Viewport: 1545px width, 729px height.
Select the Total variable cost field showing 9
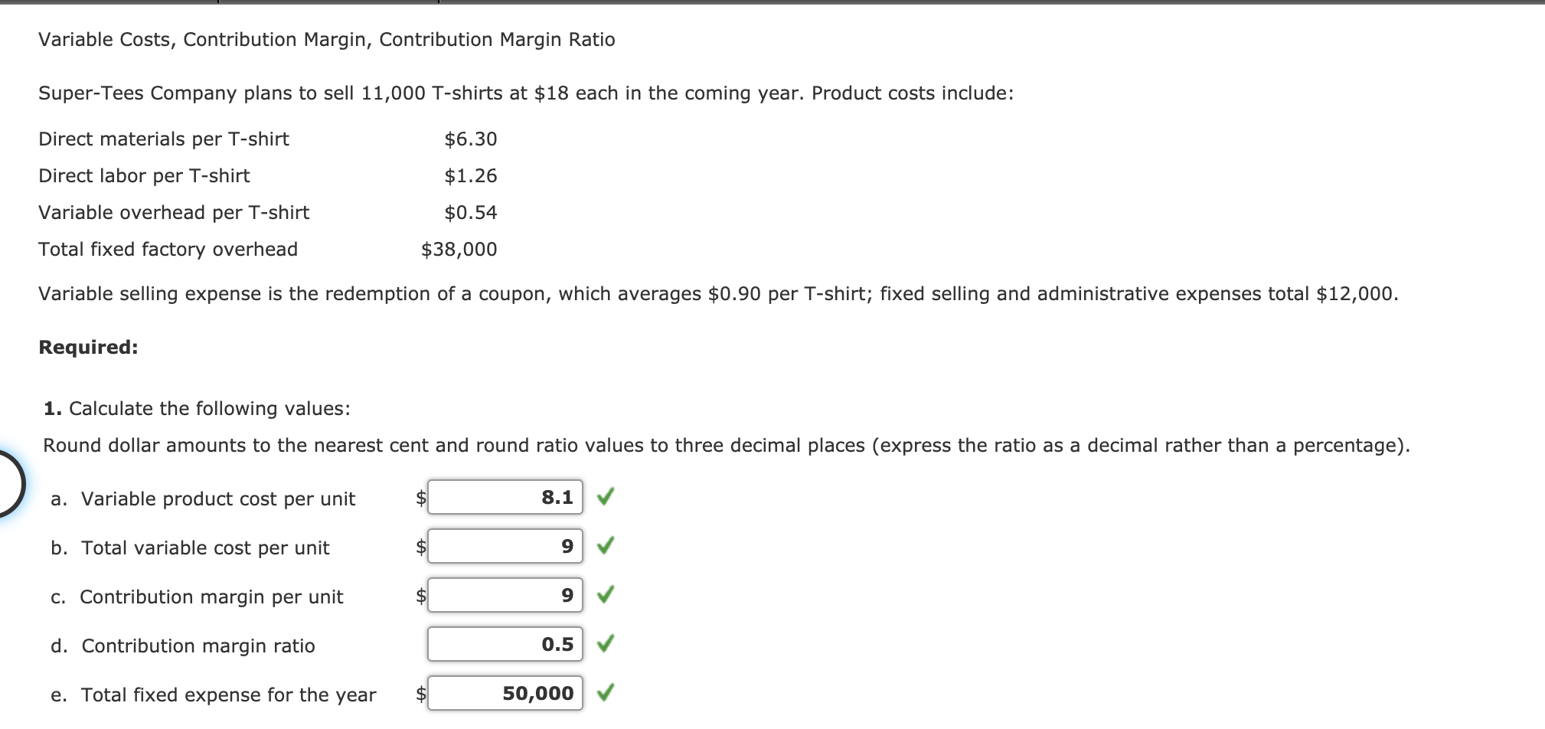point(505,546)
